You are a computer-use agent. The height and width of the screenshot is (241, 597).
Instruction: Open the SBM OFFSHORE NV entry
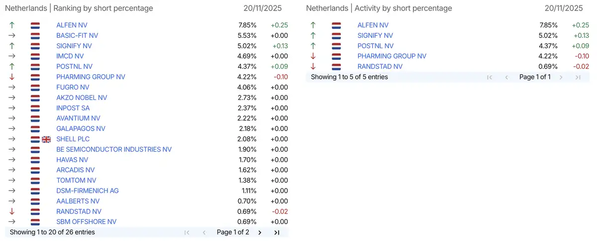[87, 222]
